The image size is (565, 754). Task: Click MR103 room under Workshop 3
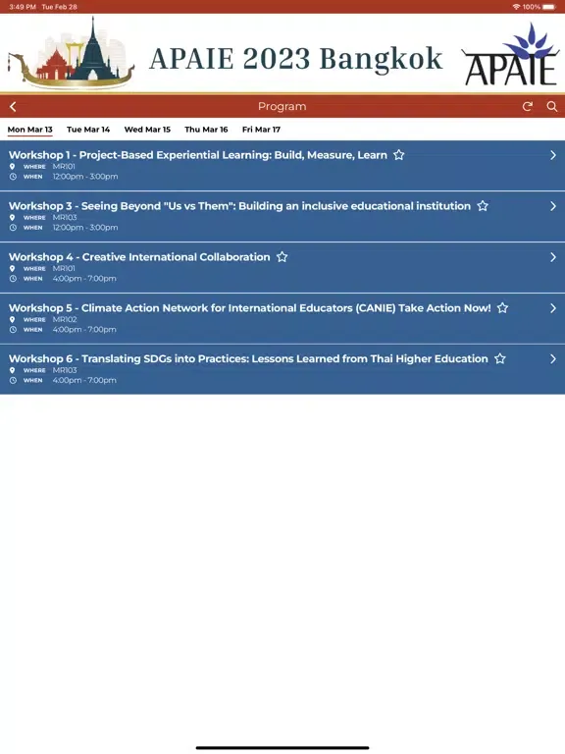click(x=65, y=217)
